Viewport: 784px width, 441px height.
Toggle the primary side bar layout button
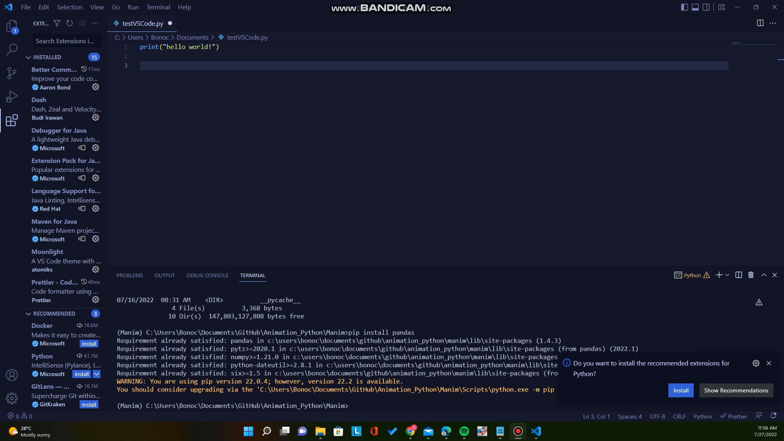(x=684, y=7)
